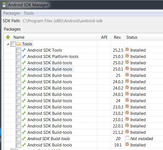Click the revision value 25.0.2

(x=118, y=63)
